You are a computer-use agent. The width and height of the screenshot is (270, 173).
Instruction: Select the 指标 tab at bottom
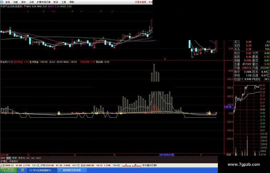[3, 158]
